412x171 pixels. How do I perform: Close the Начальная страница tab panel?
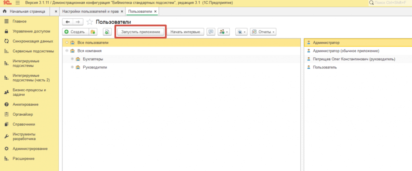tap(56, 12)
